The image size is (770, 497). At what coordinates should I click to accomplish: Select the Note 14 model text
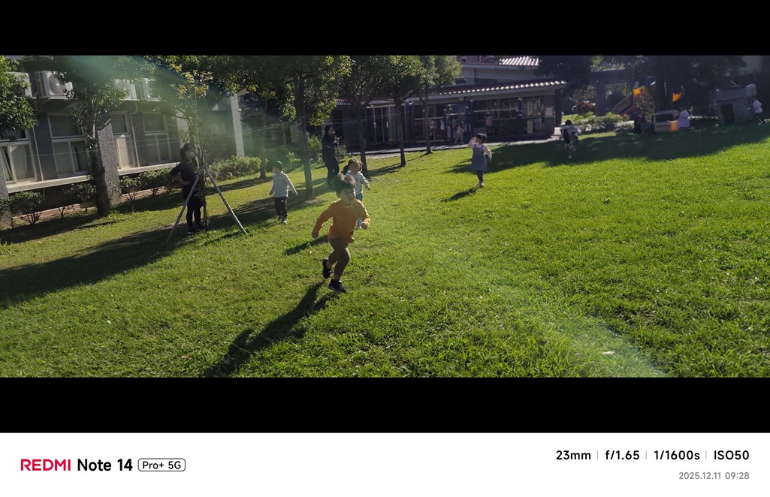click(104, 465)
